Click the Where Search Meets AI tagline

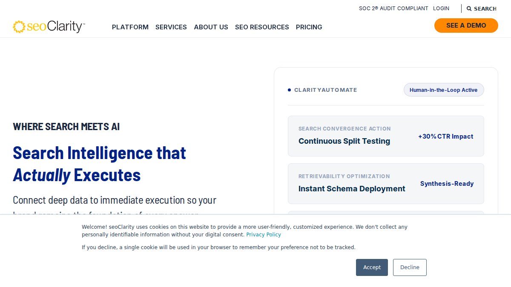(66, 127)
